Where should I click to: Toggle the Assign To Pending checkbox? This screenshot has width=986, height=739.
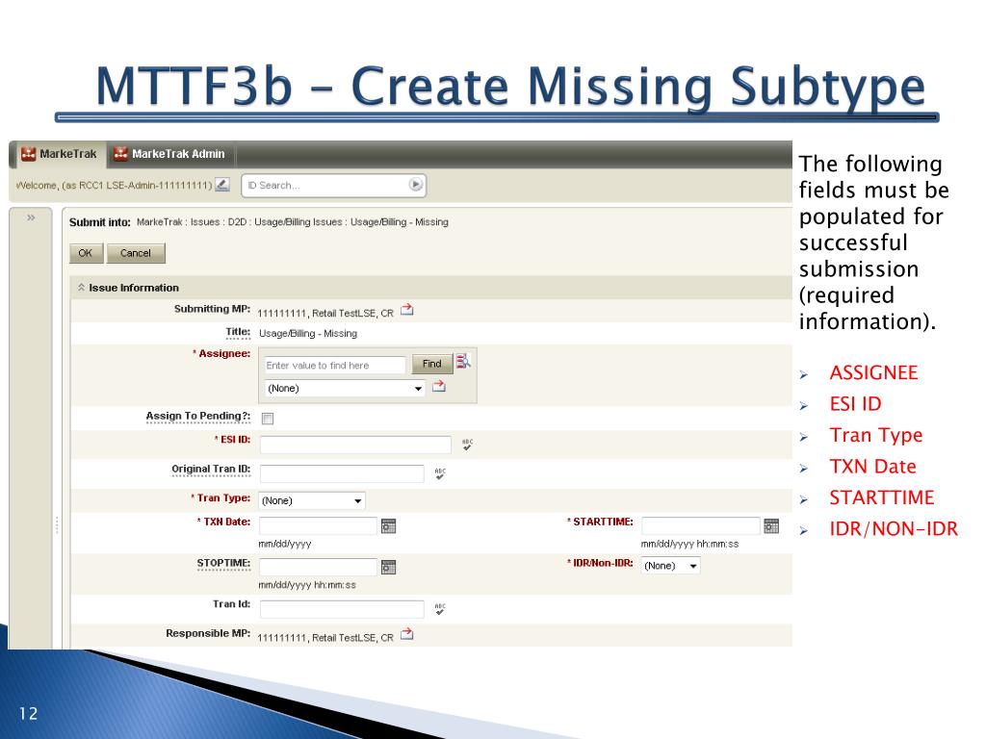click(x=268, y=419)
